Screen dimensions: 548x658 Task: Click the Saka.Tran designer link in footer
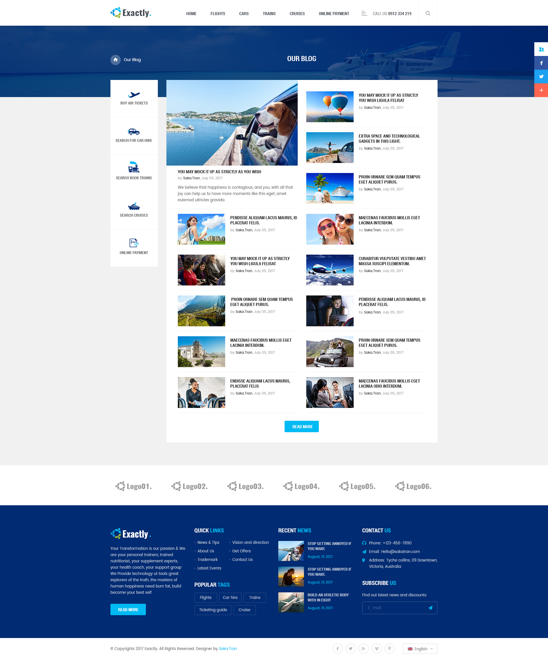(x=227, y=649)
